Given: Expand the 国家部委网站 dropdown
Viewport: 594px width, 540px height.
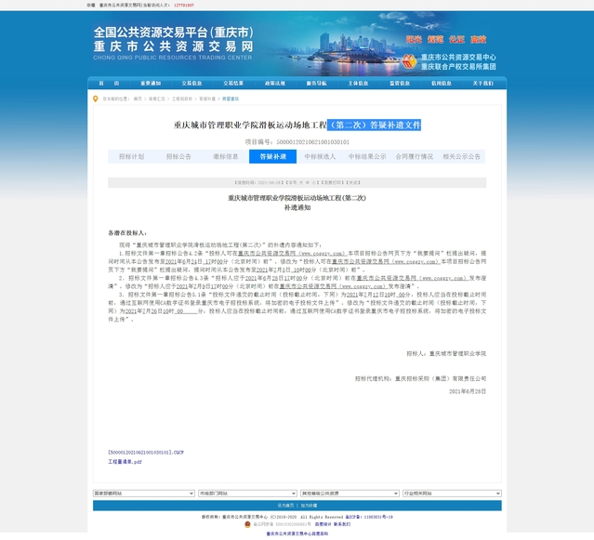Looking at the screenshot, I should coord(144,494).
